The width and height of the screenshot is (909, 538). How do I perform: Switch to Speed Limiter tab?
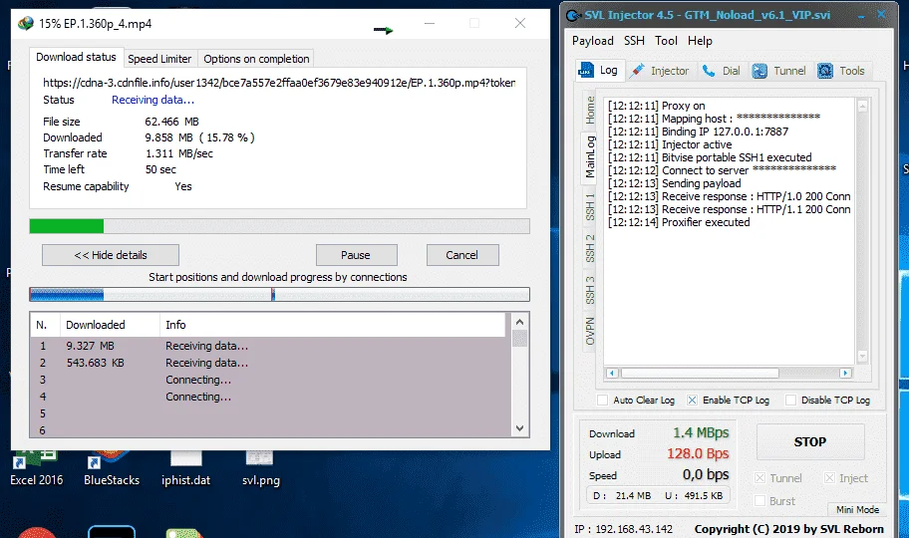tap(159, 59)
